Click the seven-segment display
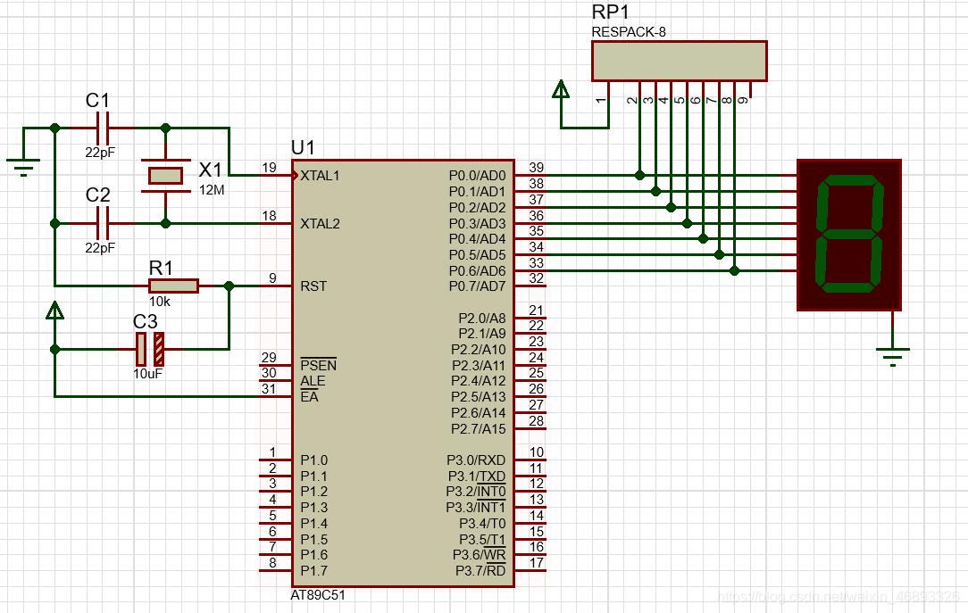The width and height of the screenshot is (968, 613). tap(848, 235)
